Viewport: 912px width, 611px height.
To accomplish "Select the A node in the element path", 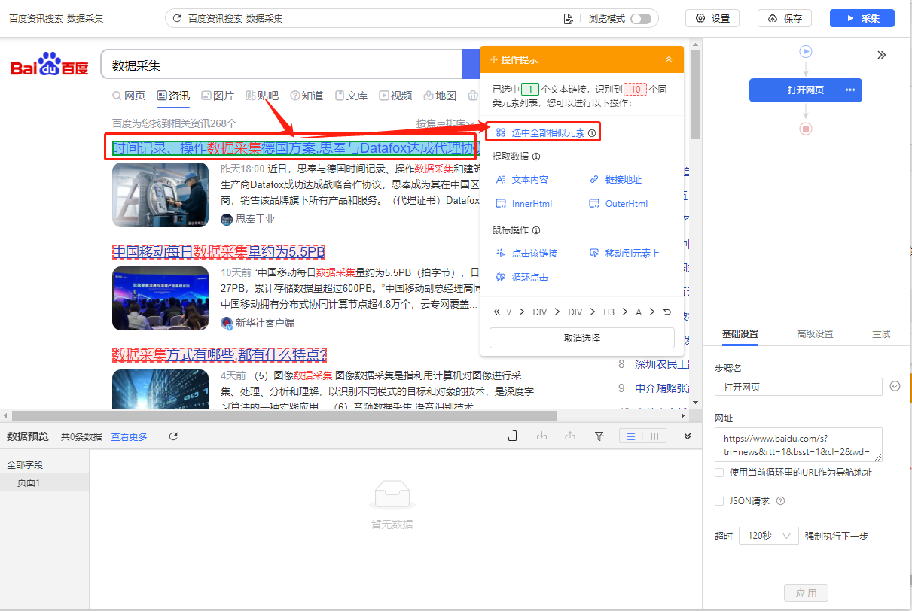I will tap(639, 312).
